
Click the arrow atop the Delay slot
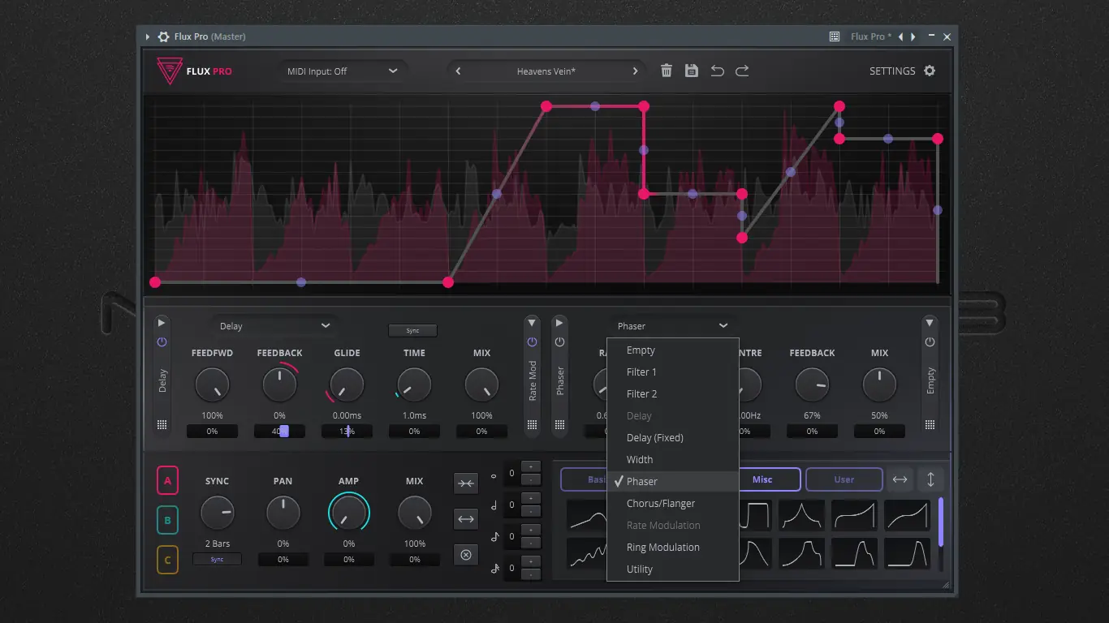pos(162,322)
